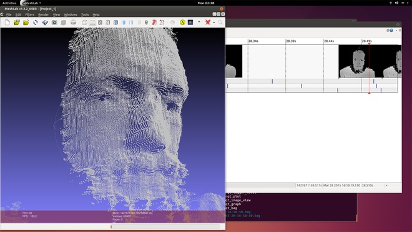The image size is (412, 232).
Task: Open the small dropdown arrow after the blue square icon
Action: pos(199,22)
